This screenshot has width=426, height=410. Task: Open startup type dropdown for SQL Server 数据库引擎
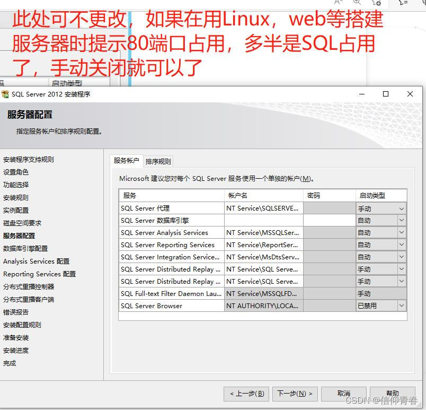click(x=401, y=220)
